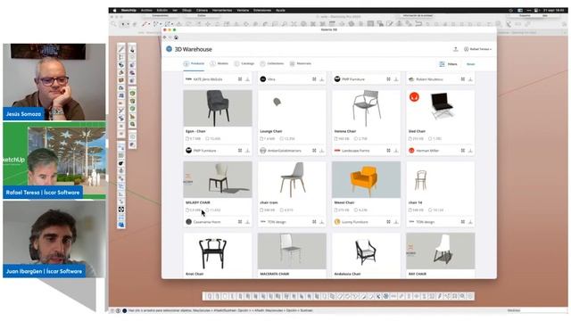The width and height of the screenshot is (571, 321).
Task: Add Meest Chair to a collection
Action: (389, 222)
